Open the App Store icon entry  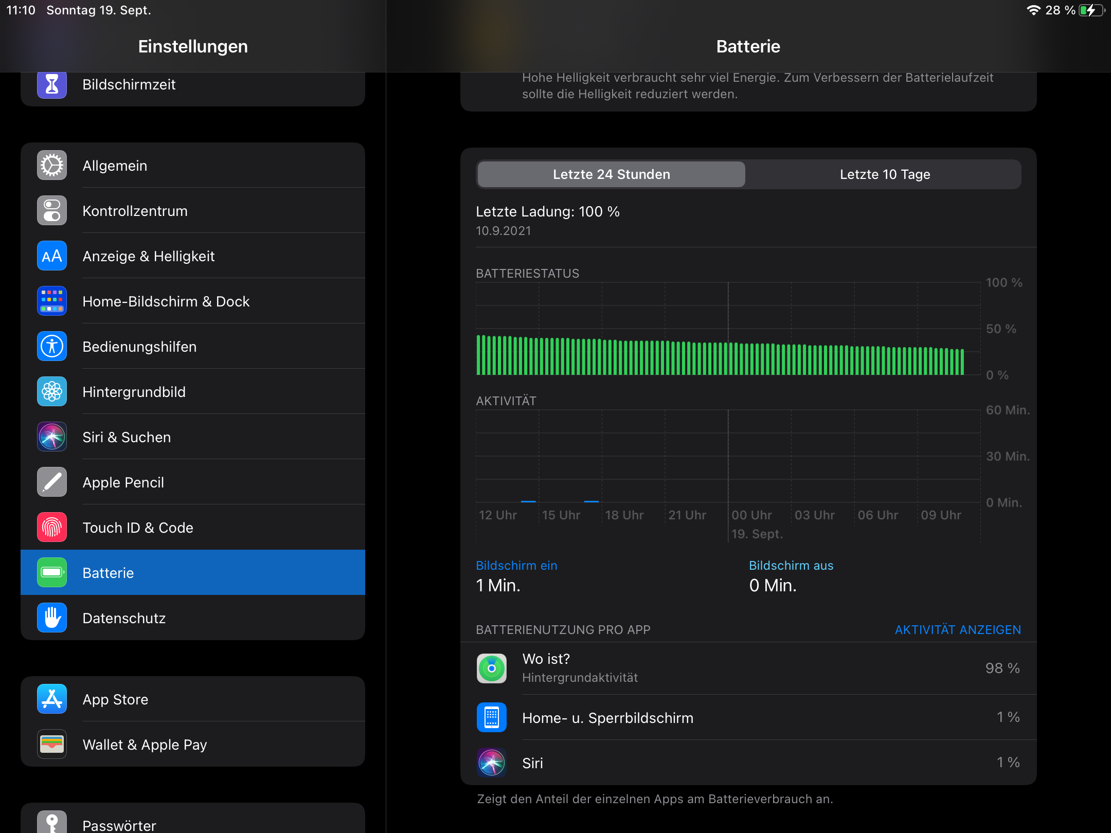(x=52, y=699)
